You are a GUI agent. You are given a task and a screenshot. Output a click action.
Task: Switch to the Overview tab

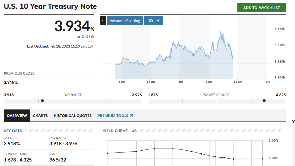point(17,115)
